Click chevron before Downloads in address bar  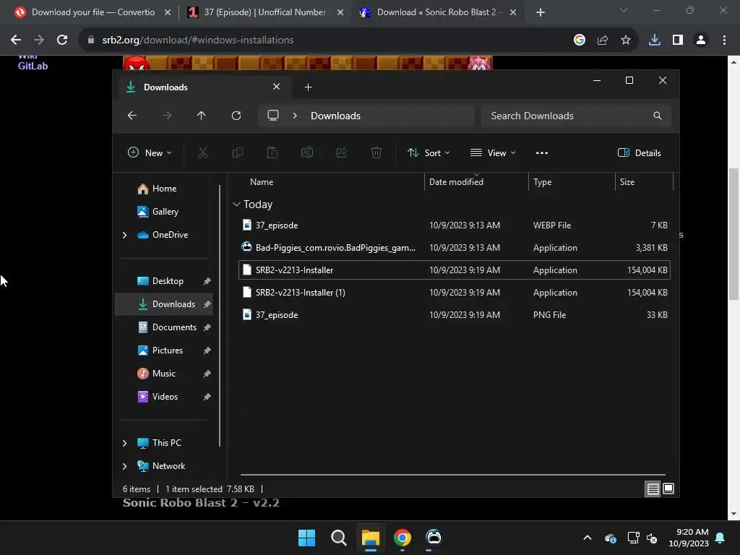tap(295, 116)
